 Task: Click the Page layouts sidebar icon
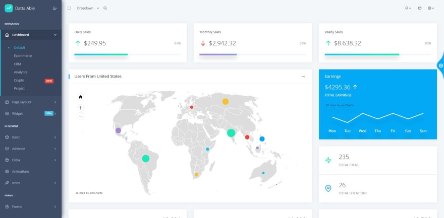7,102
